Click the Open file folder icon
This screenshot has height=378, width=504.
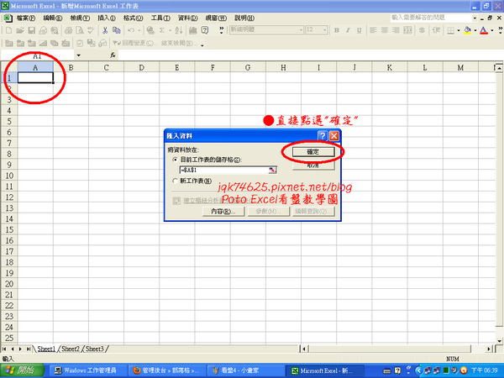(20, 30)
